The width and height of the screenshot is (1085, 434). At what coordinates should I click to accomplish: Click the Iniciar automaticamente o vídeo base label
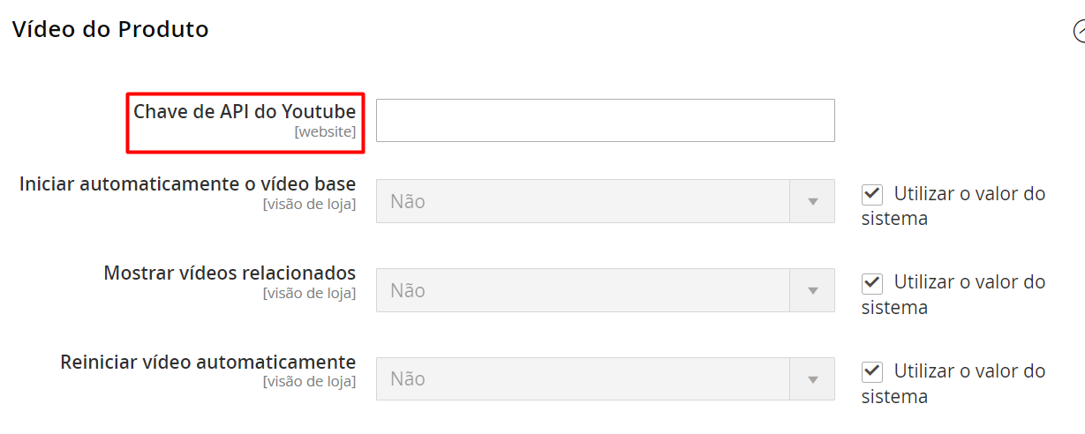click(187, 184)
